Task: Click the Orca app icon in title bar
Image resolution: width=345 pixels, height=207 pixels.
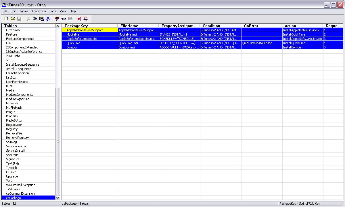Action: tap(4, 5)
